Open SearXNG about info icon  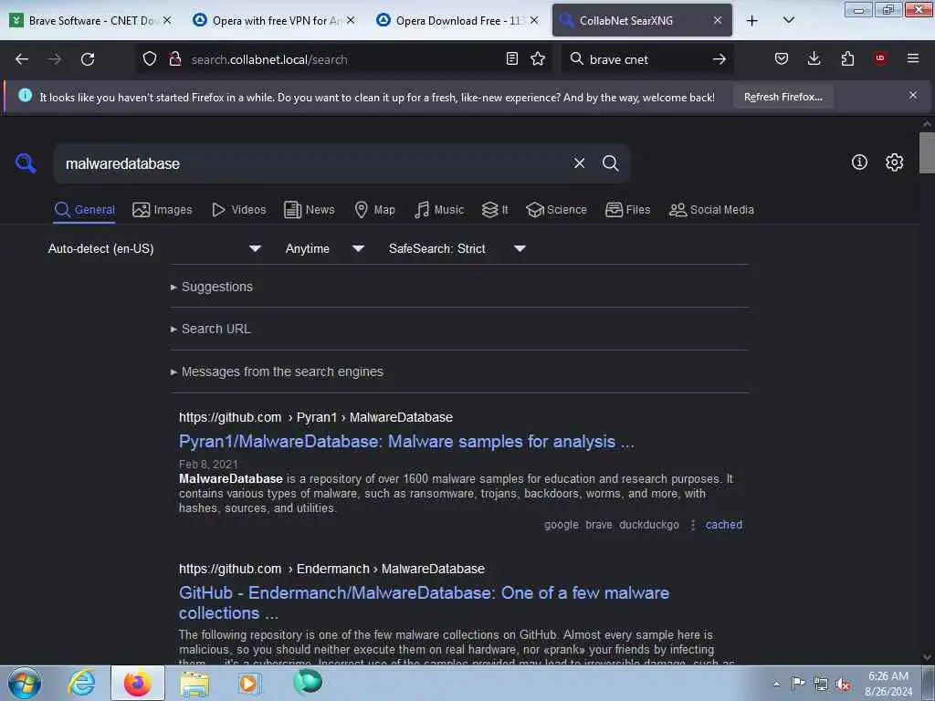(x=859, y=162)
